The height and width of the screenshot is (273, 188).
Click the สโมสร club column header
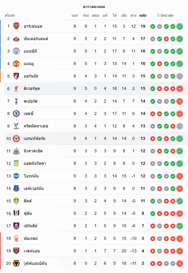10,16
